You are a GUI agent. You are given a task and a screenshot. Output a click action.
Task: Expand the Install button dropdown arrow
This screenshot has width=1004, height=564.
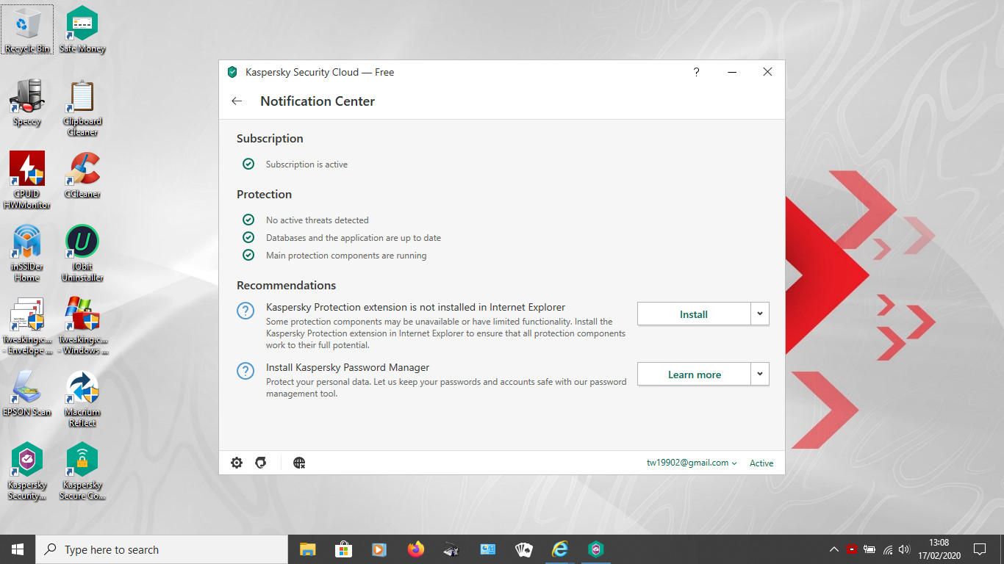[x=760, y=314]
